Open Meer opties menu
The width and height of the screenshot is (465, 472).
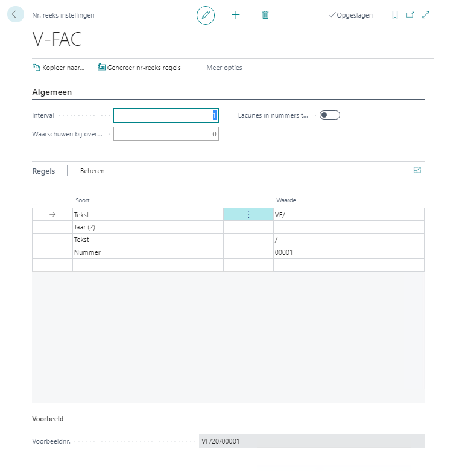tap(224, 68)
